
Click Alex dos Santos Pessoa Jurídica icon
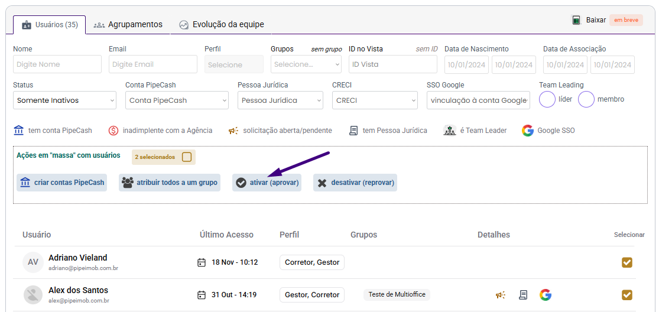523,295
